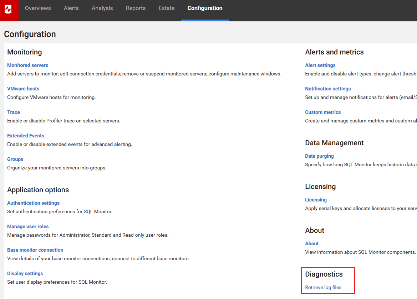Click Retrieve log files link

pyautogui.click(x=323, y=288)
